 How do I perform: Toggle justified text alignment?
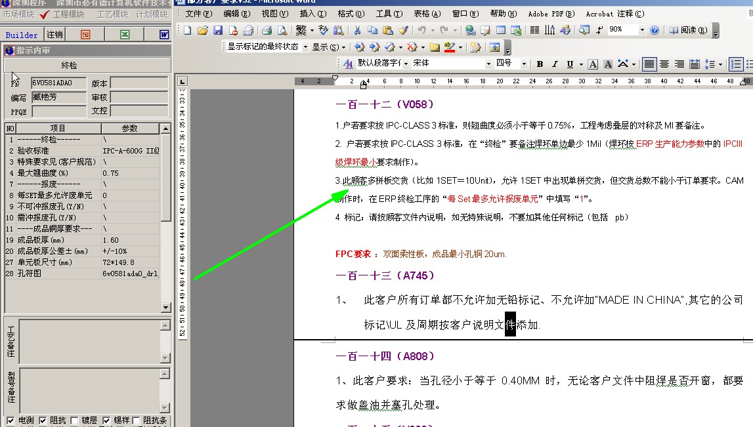pos(649,64)
